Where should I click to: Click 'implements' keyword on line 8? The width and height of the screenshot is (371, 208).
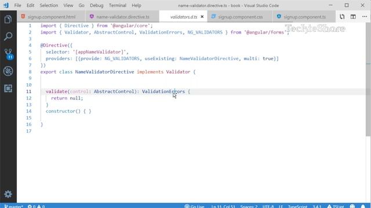[x=150, y=72]
